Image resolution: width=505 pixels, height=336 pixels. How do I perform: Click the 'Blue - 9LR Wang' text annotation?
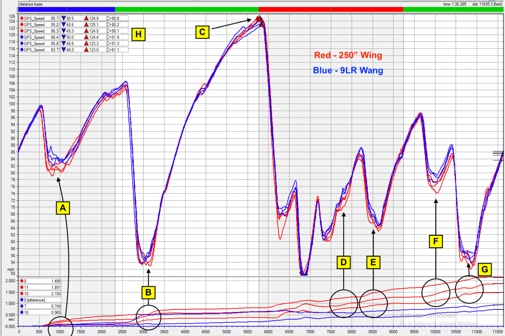click(x=348, y=71)
